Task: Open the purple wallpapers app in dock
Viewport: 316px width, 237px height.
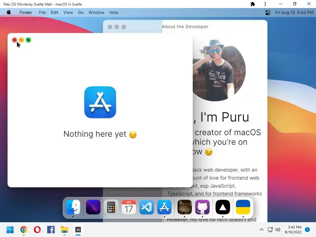Action: [93, 207]
